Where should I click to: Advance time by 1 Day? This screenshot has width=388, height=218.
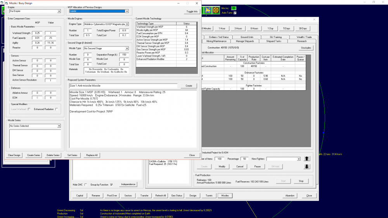pyautogui.click(x=270, y=29)
